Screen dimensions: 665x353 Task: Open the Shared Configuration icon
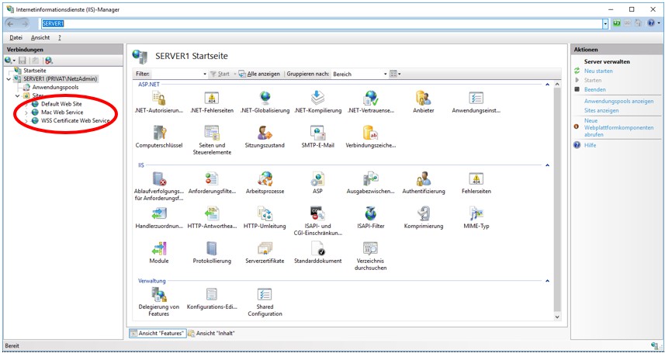(265, 295)
